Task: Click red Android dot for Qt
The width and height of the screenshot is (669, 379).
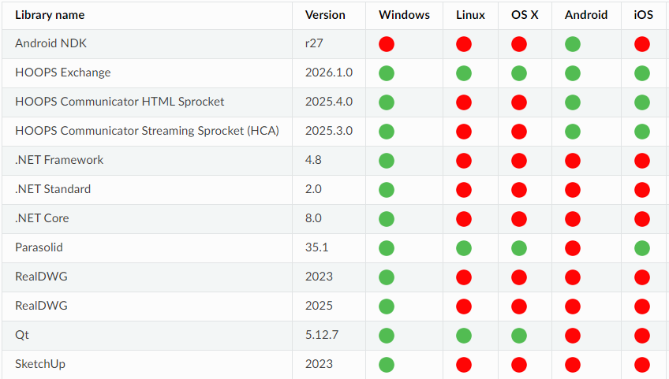Action: (x=573, y=336)
